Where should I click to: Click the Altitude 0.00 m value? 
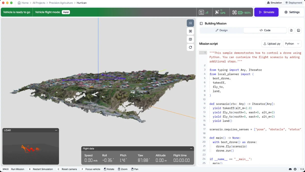161,160
